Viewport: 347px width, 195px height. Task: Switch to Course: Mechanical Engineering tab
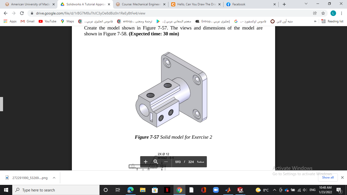coord(140,4)
